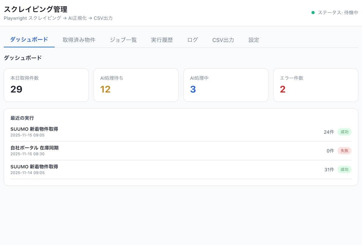Open the 設定 tab
Viewport: 362px width, 245px height.
pos(254,40)
